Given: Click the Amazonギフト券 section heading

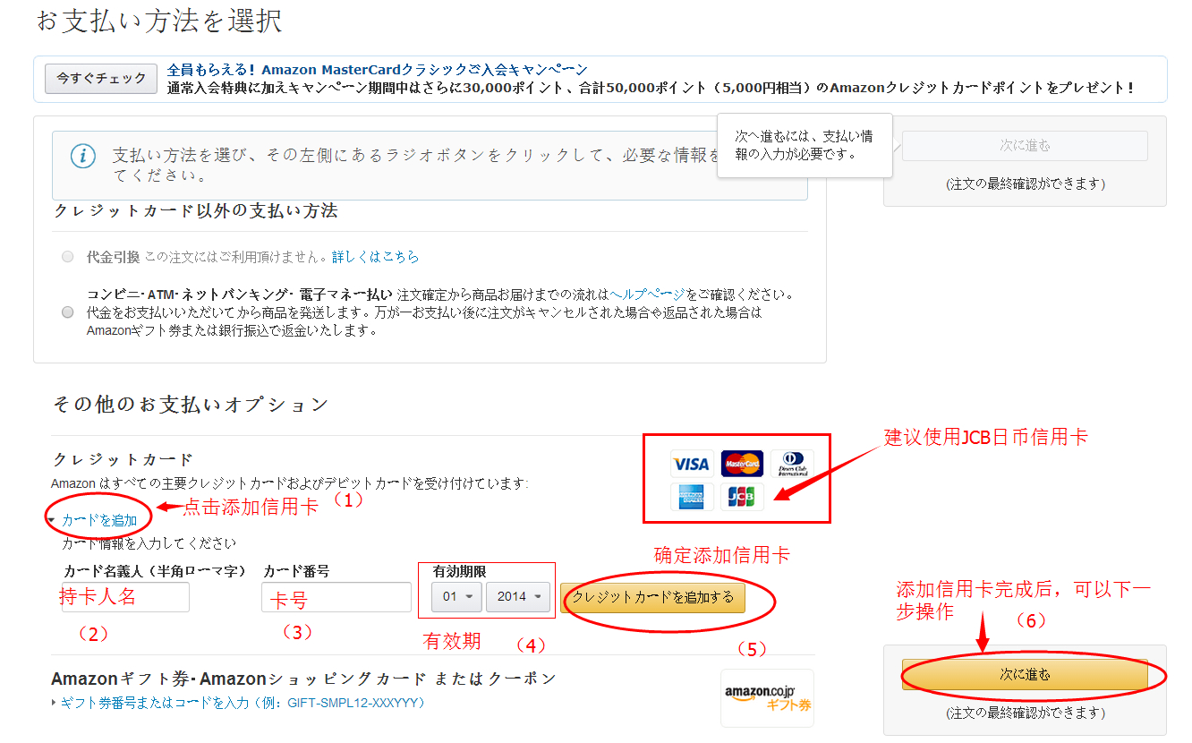Looking at the screenshot, I should (x=304, y=679).
